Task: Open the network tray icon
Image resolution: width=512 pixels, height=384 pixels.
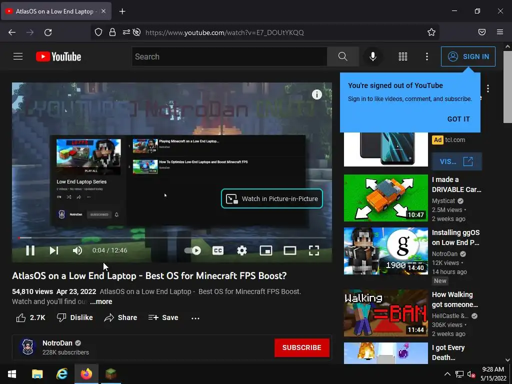Action: [x=459, y=374]
